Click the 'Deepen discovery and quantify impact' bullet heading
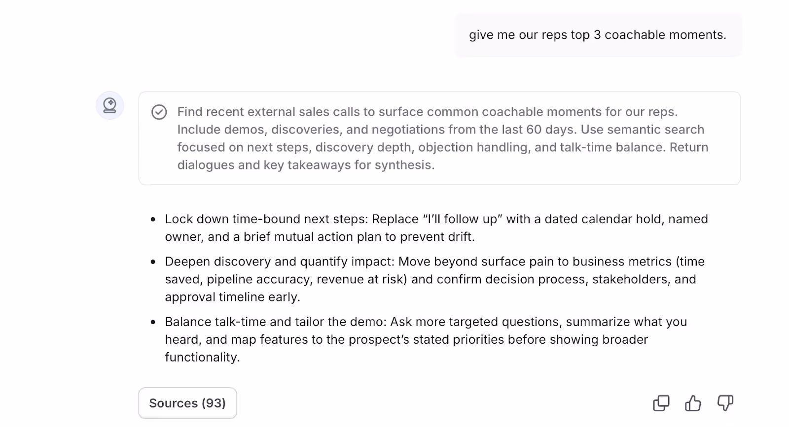The image size is (789, 427). point(279,262)
